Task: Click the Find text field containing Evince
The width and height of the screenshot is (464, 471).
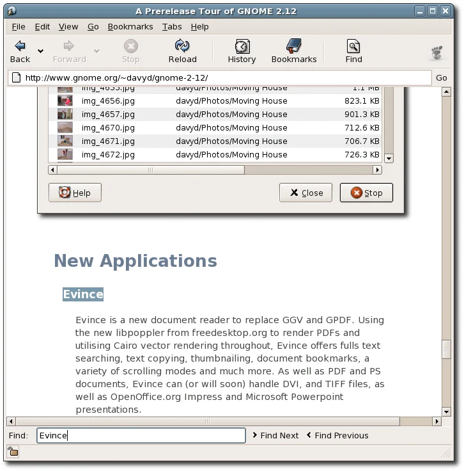Action: click(x=141, y=435)
